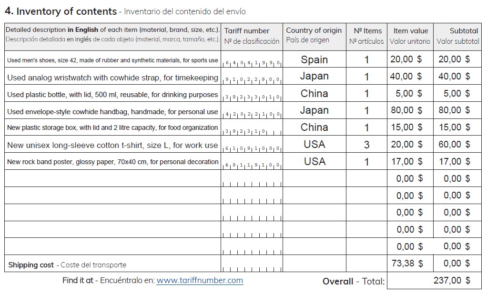Screen dimensions: 487x294
Task: Click the first empty description row
Action: pyautogui.click(x=112, y=178)
